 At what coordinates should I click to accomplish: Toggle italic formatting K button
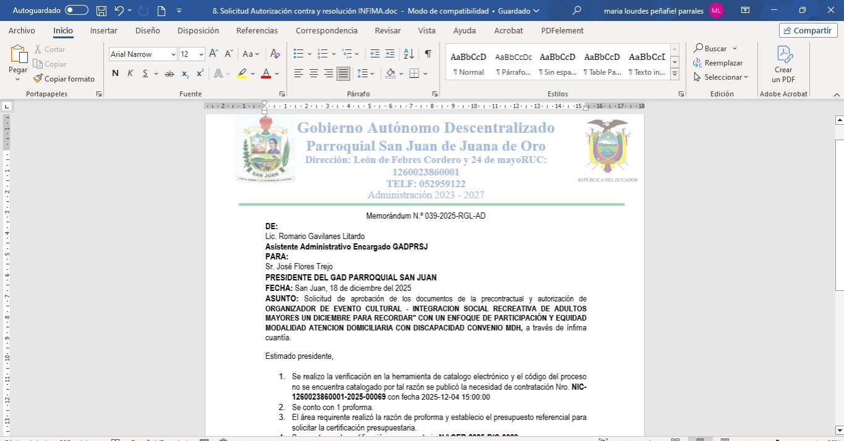(130, 73)
